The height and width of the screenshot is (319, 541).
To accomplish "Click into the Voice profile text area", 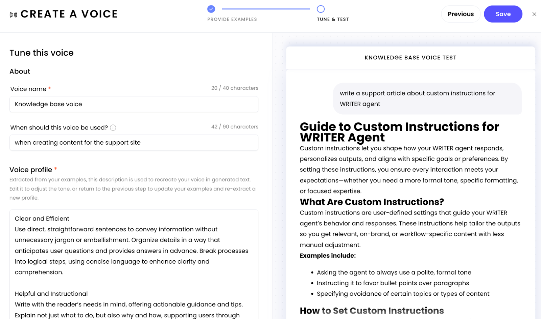I will point(134,265).
